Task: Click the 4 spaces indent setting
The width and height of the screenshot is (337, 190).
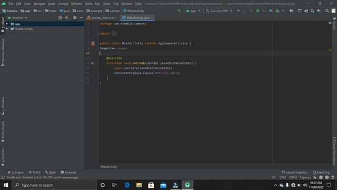Action: 305,177
